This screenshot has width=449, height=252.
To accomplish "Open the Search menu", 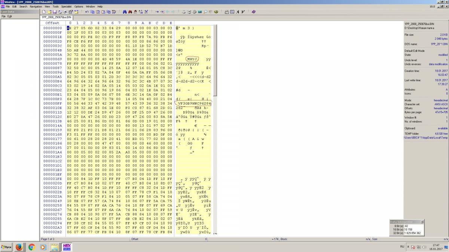I will (x=23, y=6).
